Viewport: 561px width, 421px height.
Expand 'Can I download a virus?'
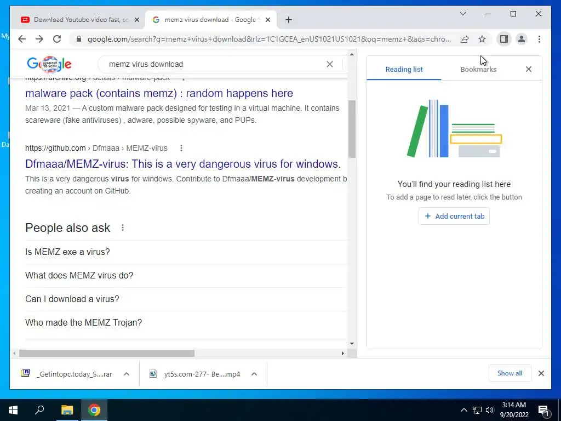click(x=186, y=299)
